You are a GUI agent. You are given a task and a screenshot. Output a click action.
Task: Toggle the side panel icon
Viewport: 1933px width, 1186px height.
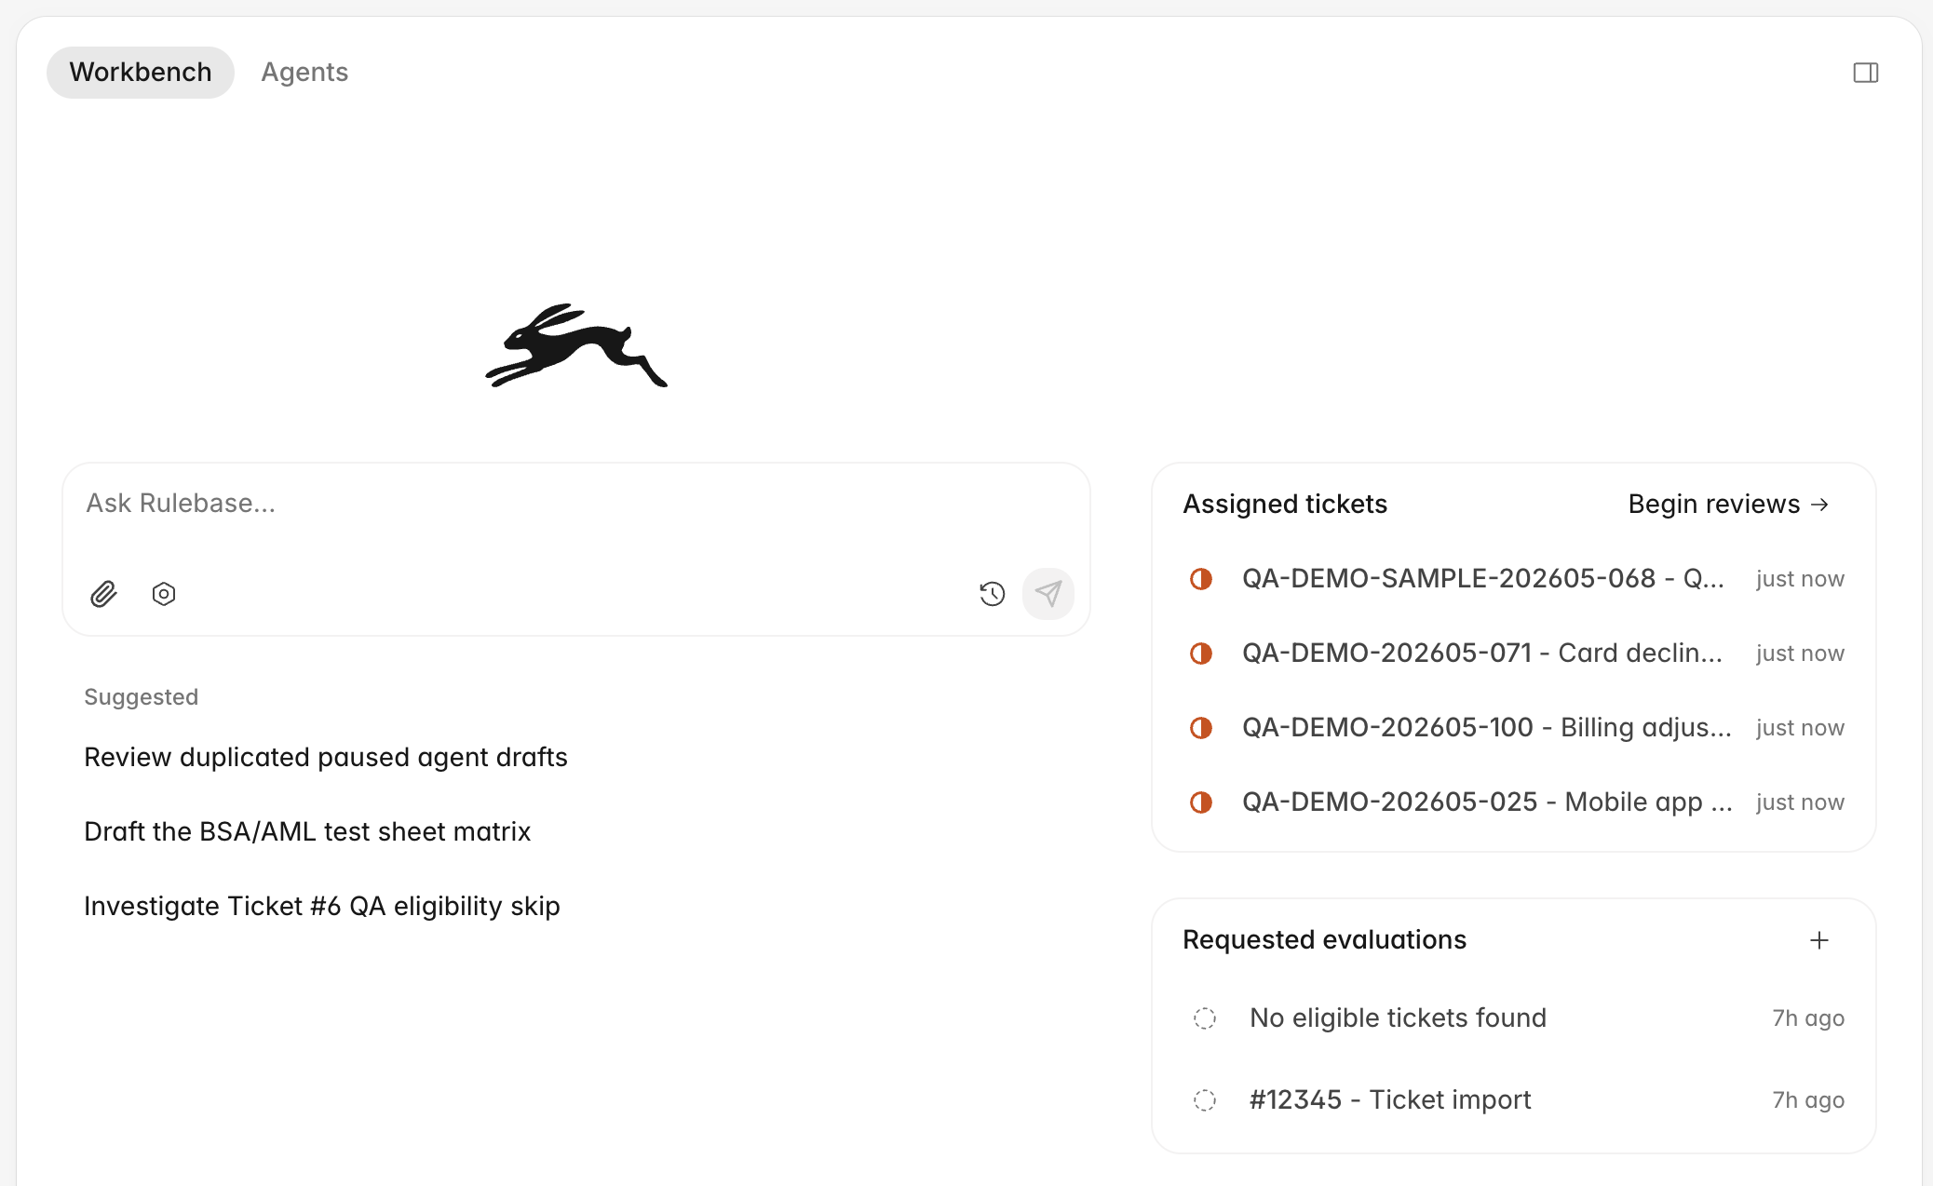click(1865, 73)
